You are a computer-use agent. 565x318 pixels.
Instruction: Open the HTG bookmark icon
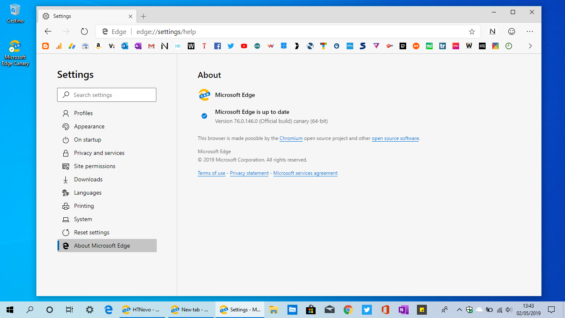(482, 46)
